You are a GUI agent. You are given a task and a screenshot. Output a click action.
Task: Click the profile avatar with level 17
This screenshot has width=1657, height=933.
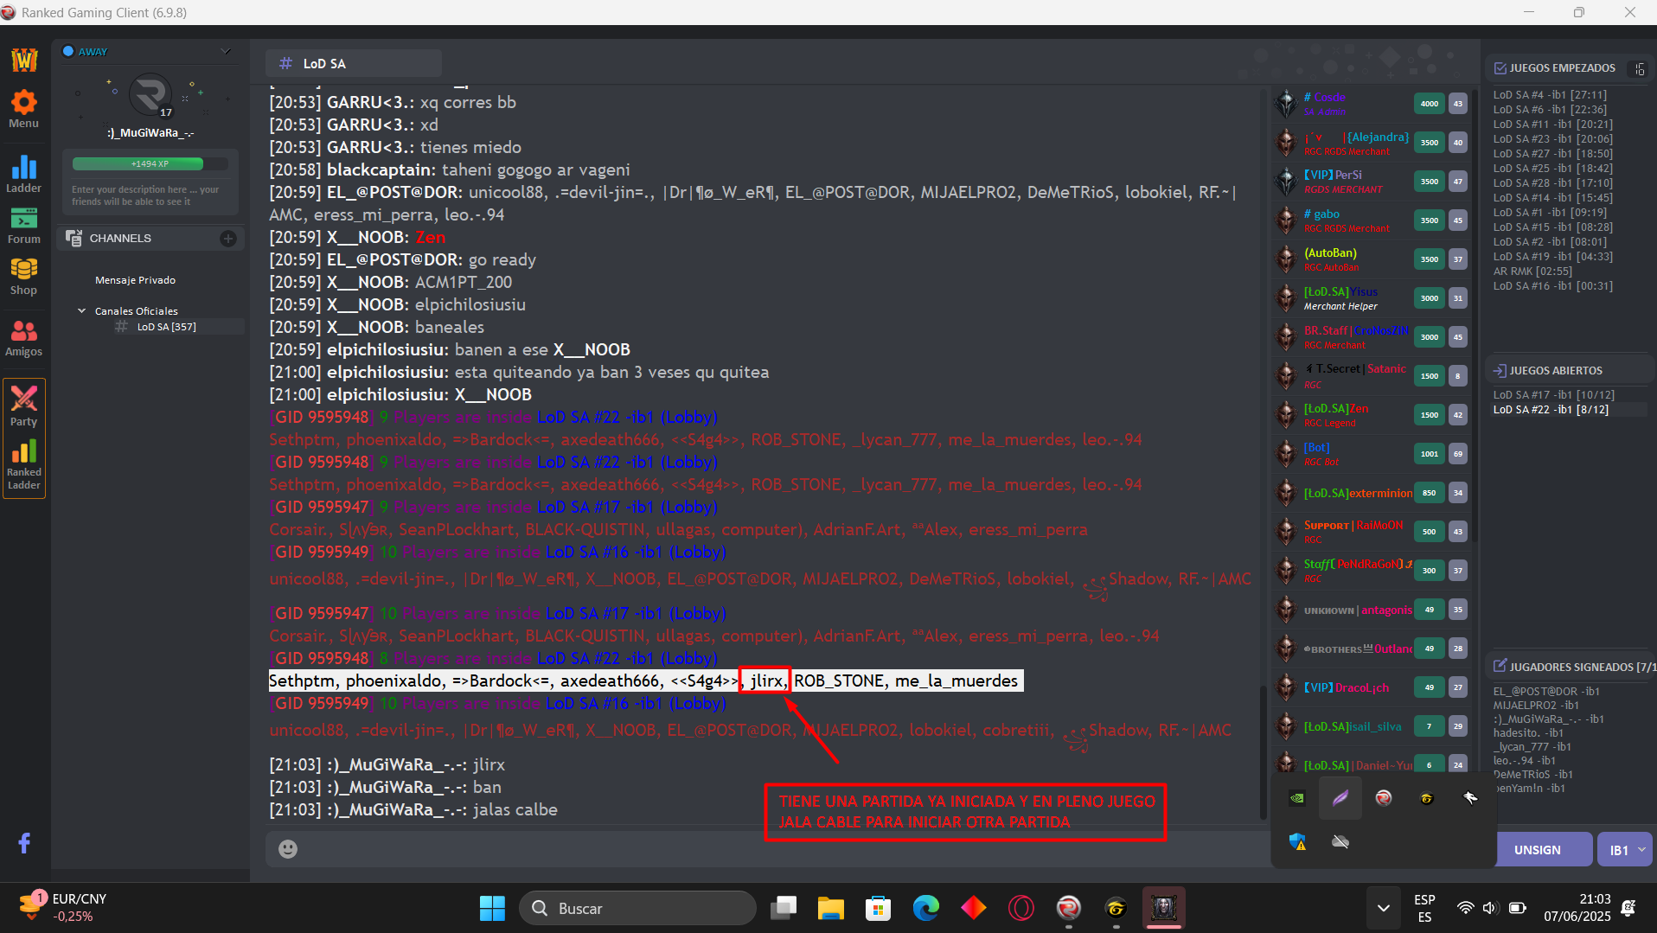(150, 94)
